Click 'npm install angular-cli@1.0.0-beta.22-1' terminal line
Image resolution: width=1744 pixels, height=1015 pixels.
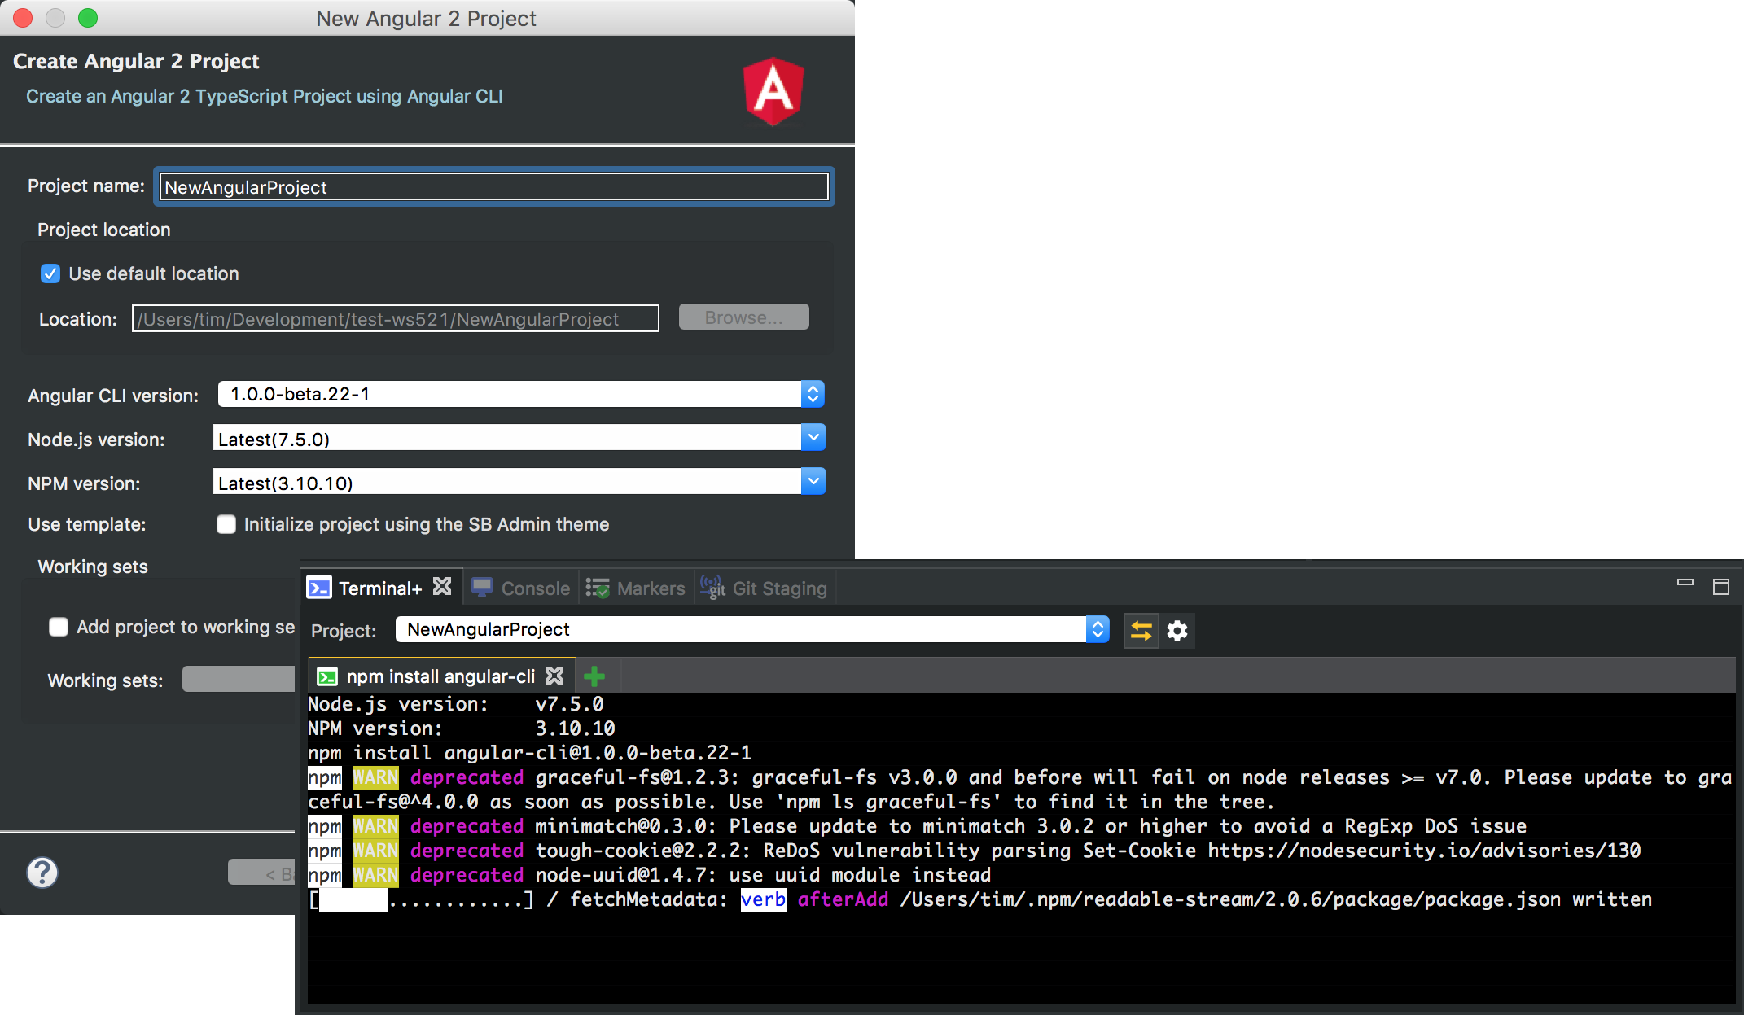pyautogui.click(x=529, y=753)
